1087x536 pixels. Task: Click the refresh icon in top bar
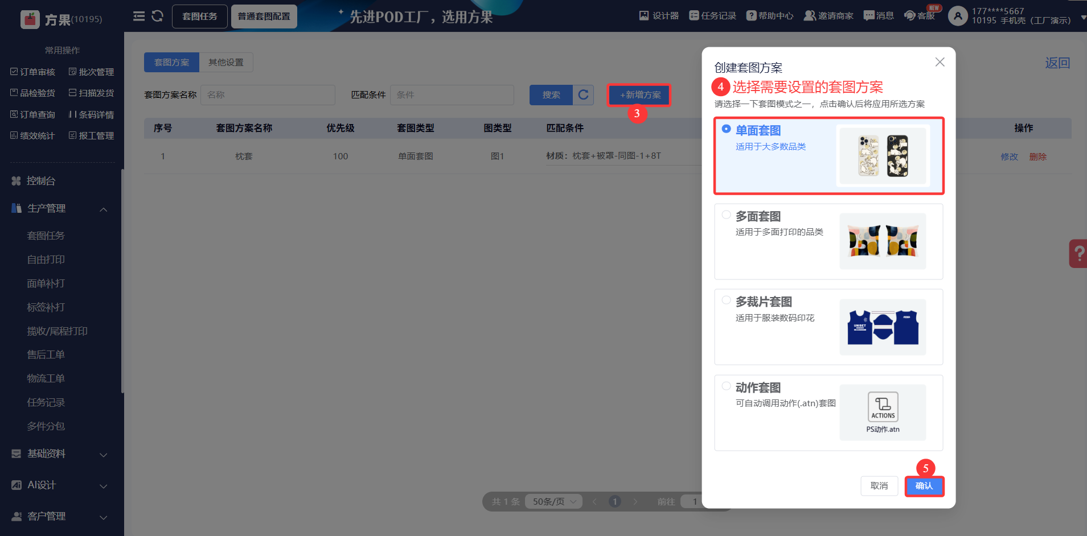click(x=158, y=16)
